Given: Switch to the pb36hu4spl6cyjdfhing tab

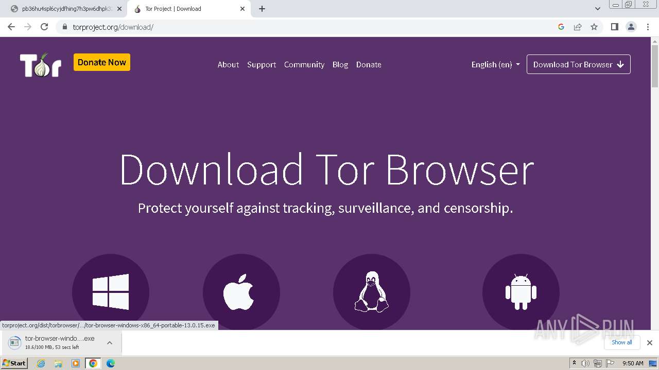Looking at the screenshot, I should click(x=67, y=9).
